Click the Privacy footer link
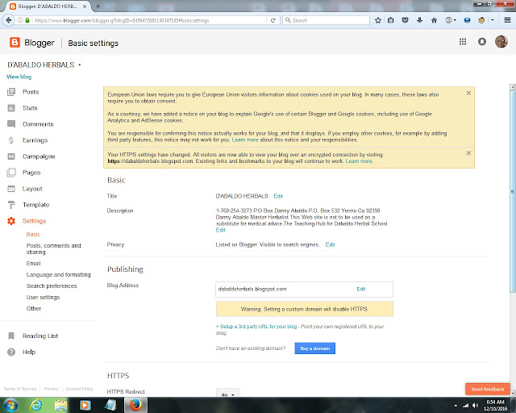Screen dimensions: 516x413 51,389
